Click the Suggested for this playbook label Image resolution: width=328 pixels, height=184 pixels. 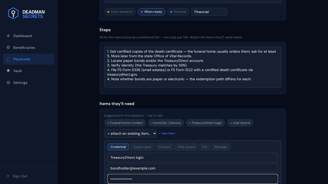click(134, 116)
